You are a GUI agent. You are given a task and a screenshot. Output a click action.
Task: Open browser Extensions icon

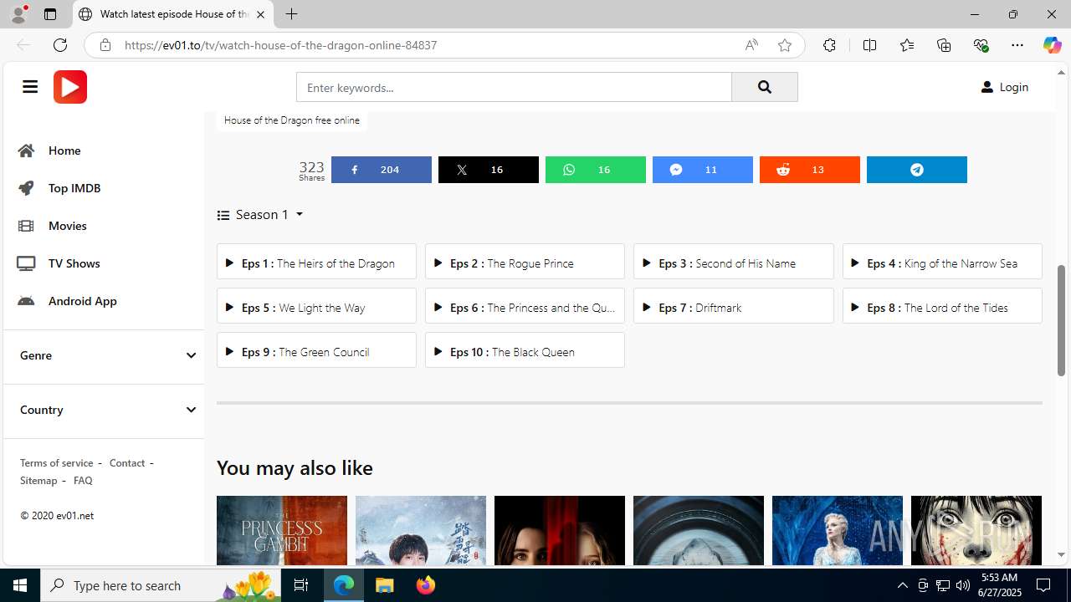coord(829,45)
